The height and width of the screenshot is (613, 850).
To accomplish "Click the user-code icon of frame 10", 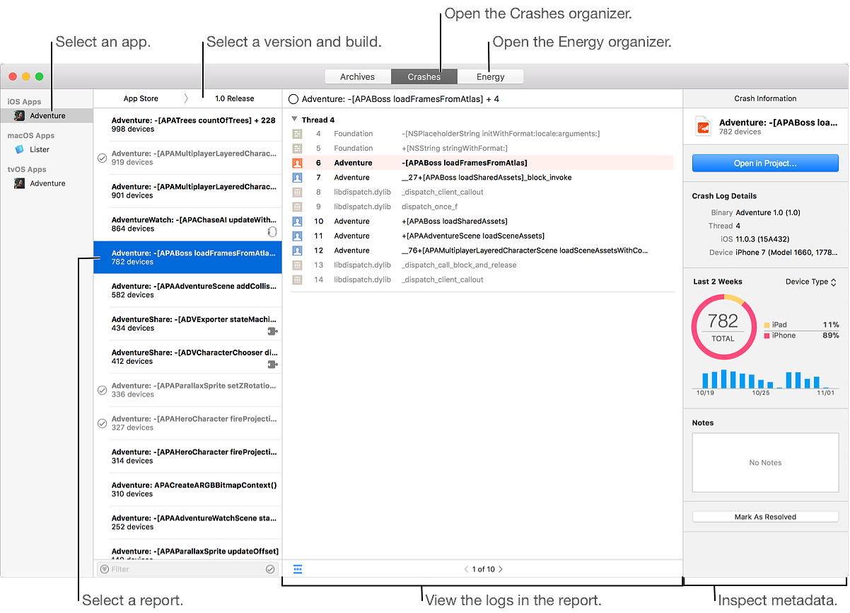I will [298, 222].
